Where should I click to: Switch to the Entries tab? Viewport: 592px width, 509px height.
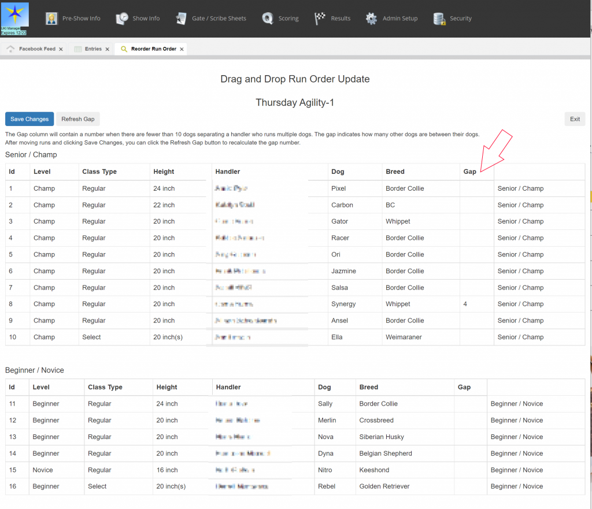tap(92, 49)
